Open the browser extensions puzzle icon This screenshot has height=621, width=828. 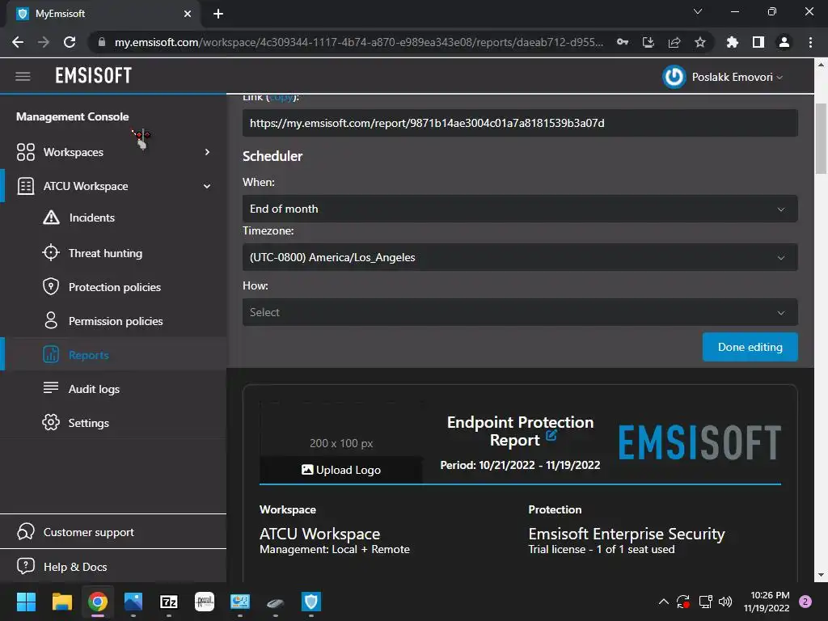(733, 42)
